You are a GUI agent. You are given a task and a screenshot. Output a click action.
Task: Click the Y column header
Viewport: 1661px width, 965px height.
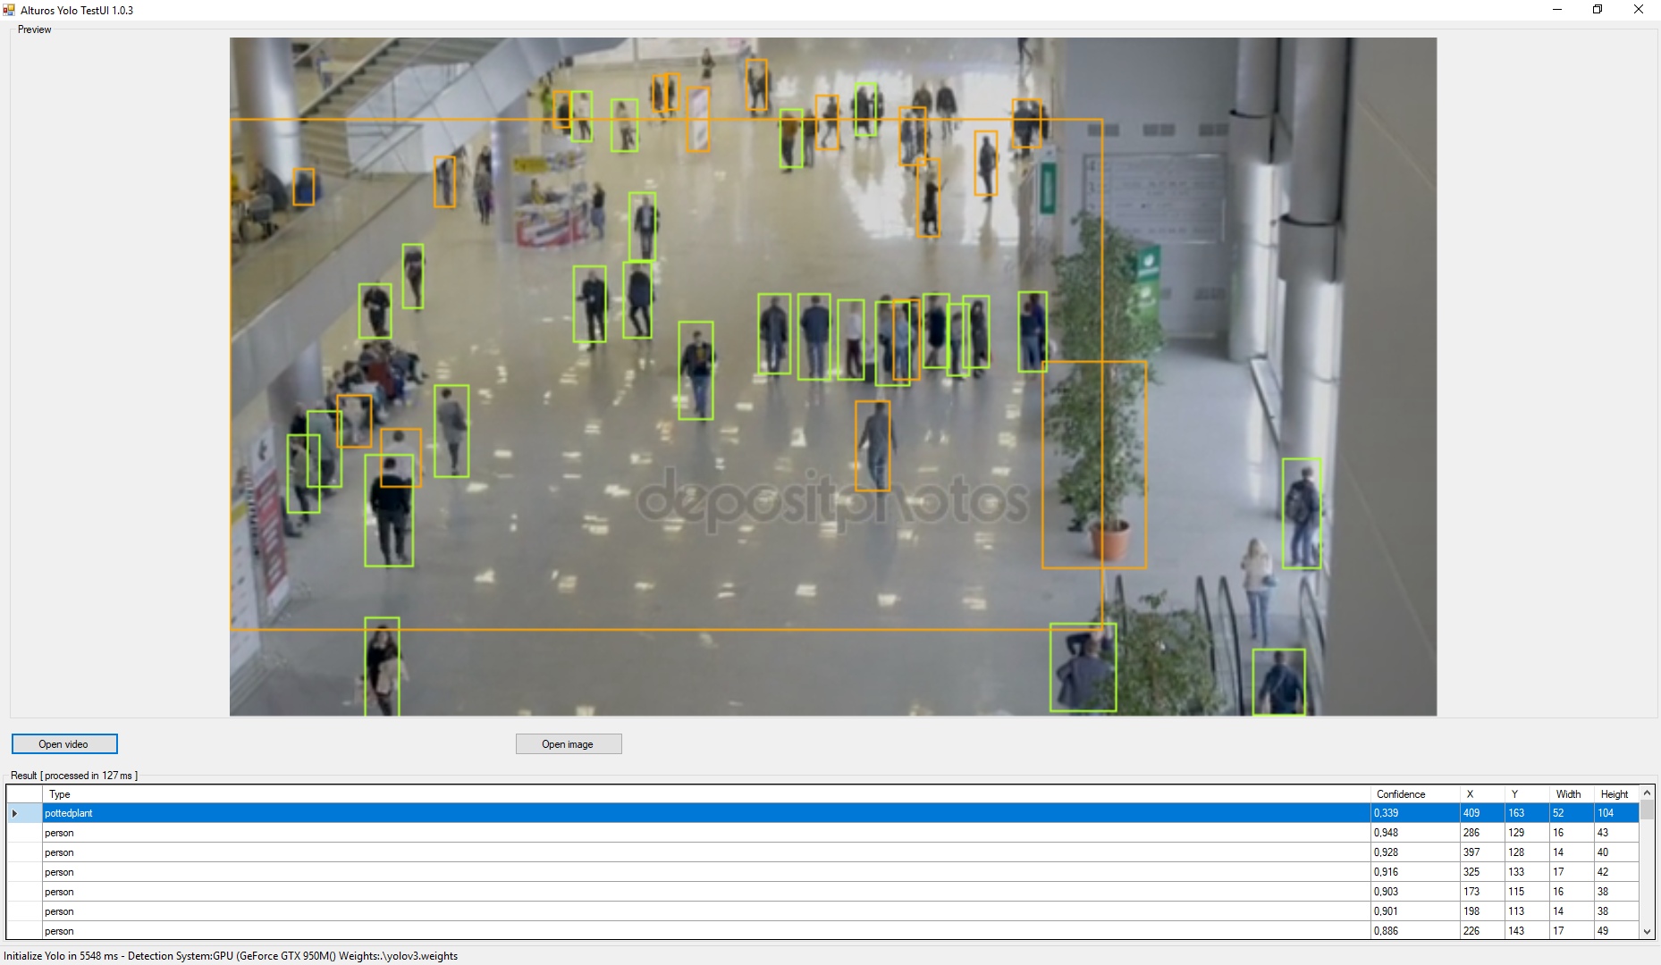coord(1527,794)
